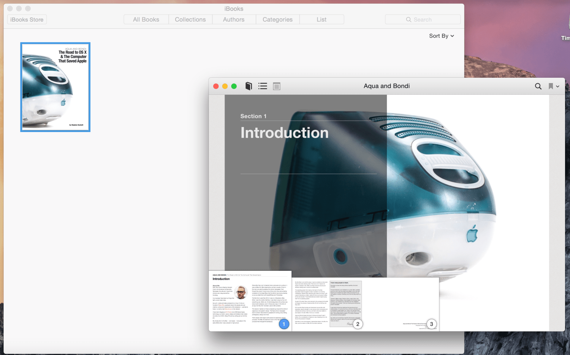Bookmark the current page
The height and width of the screenshot is (355, 570).
point(551,86)
